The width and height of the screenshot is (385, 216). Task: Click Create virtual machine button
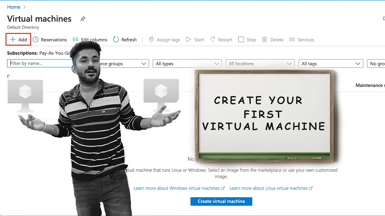(221, 201)
